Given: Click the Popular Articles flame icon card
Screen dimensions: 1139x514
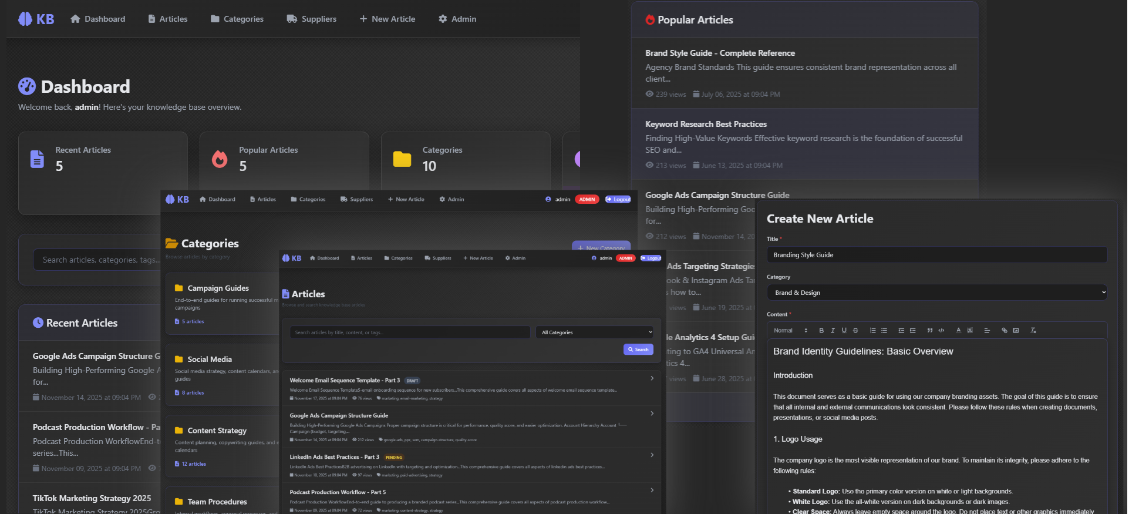Looking at the screenshot, I should coord(220,159).
